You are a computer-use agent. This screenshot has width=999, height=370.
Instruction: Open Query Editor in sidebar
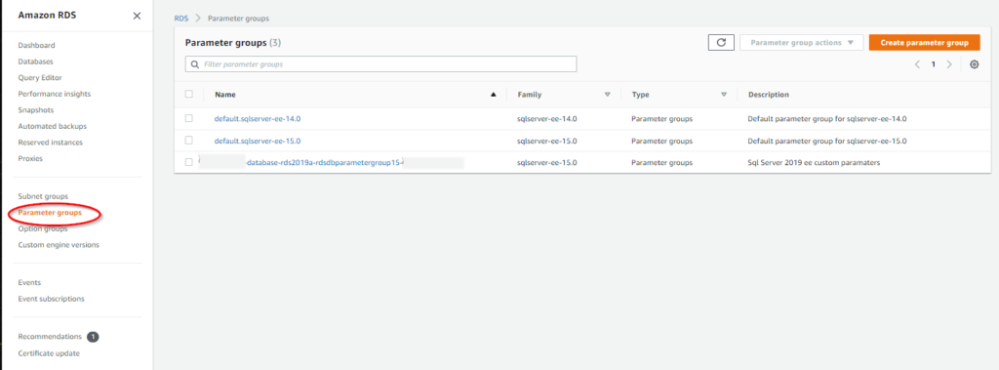40,78
